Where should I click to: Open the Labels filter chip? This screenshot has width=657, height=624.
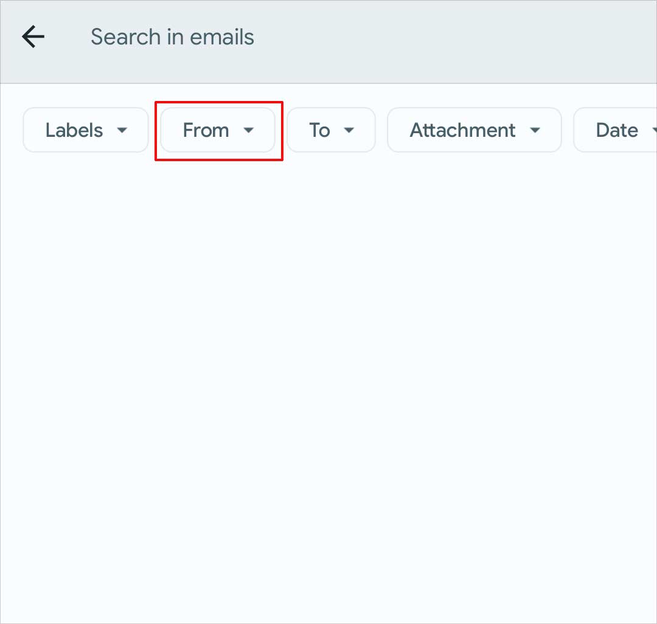(86, 130)
